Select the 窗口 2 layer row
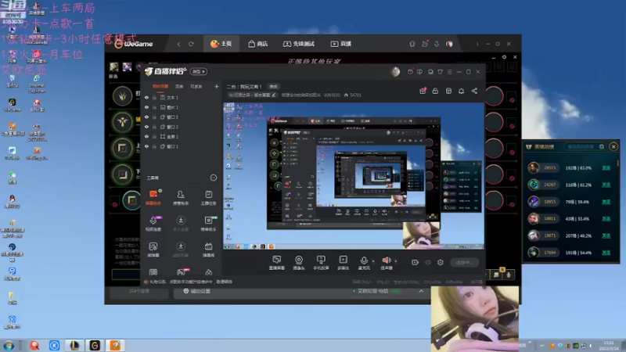626x352 pixels. (180, 127)
